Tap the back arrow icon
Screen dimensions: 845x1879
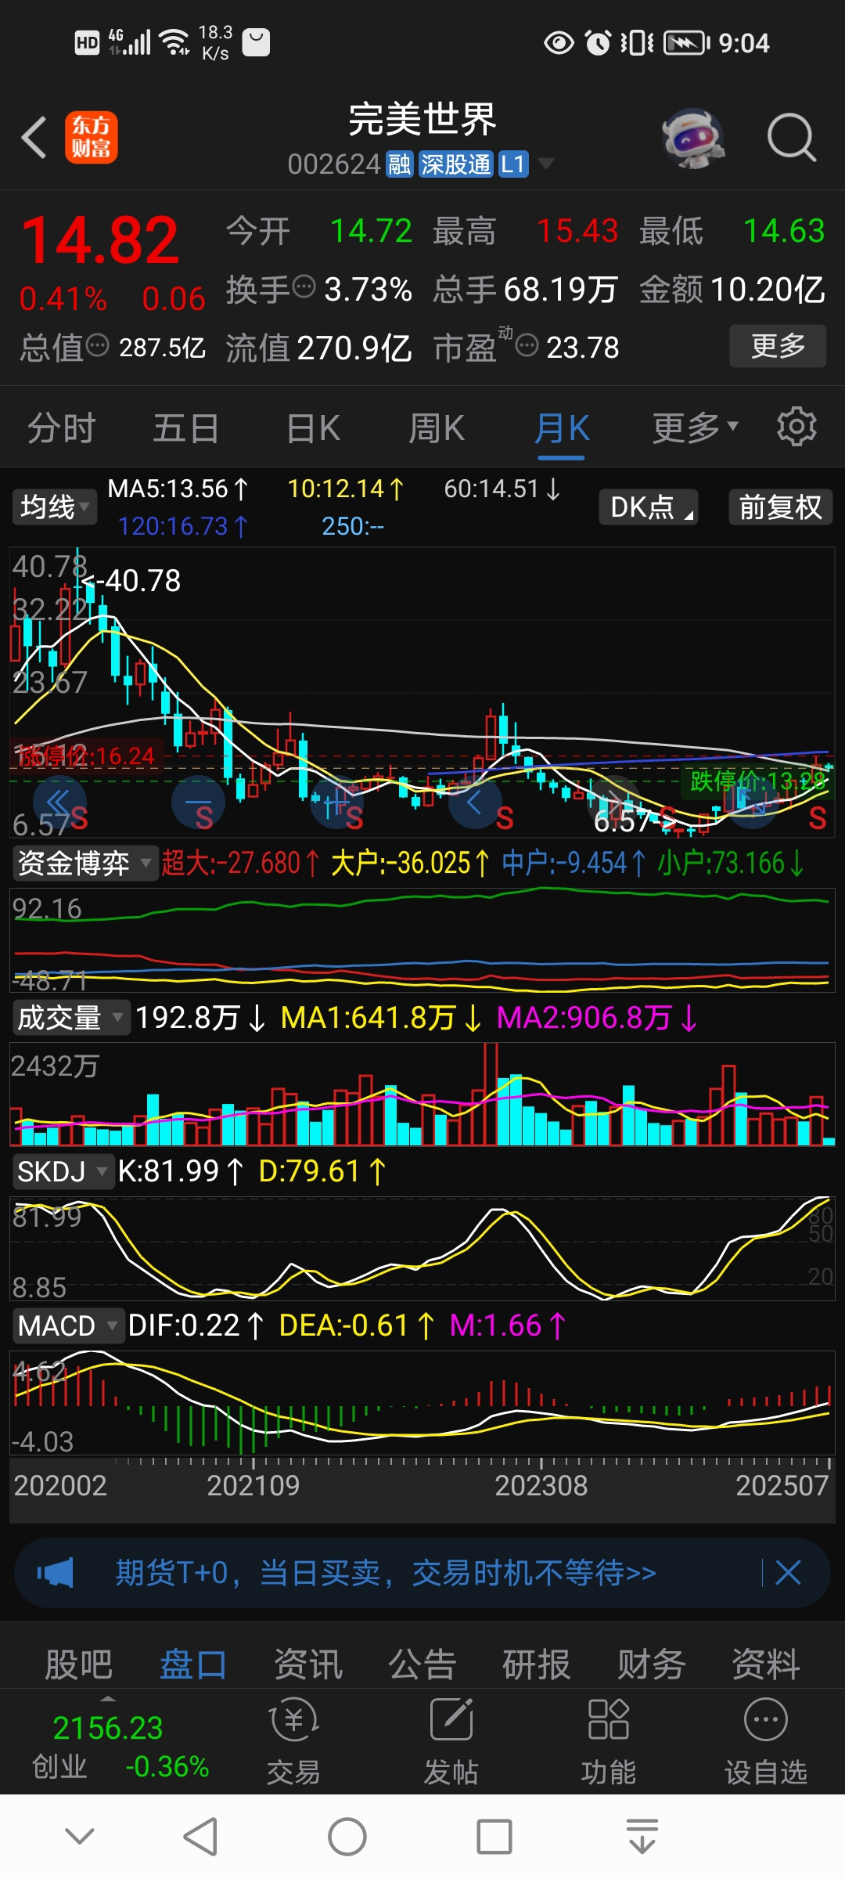[34, 138]
